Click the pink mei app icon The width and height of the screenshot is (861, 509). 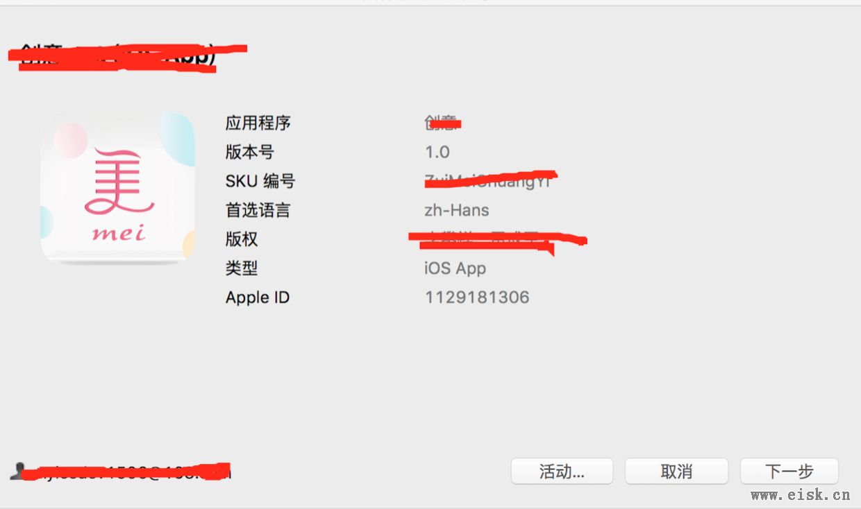pos(117,187)
